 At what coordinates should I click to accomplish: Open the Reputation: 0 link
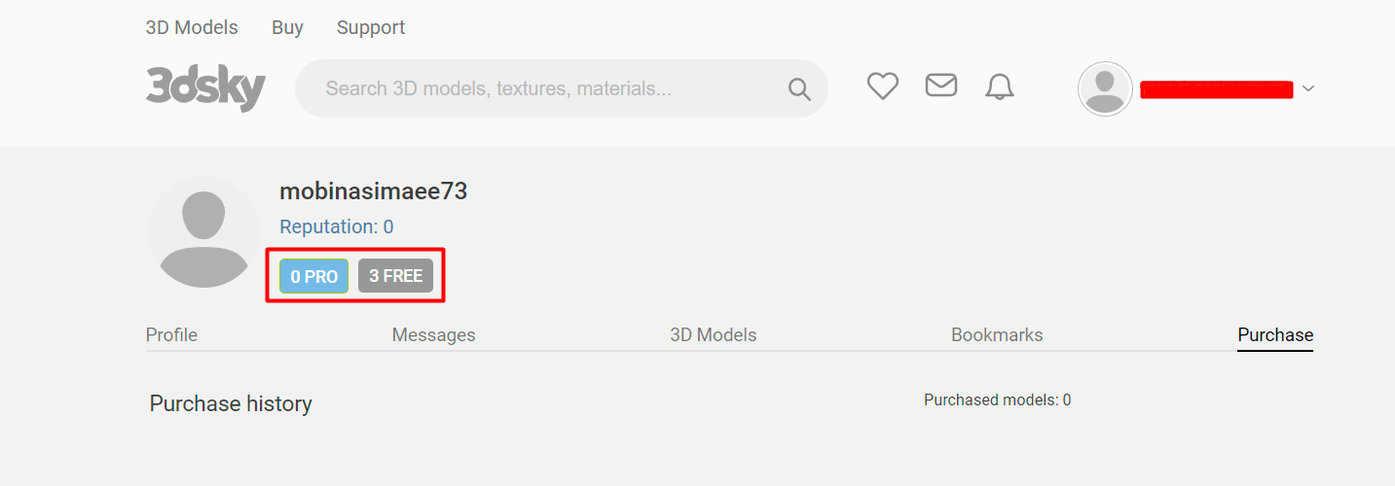[337, 226]
